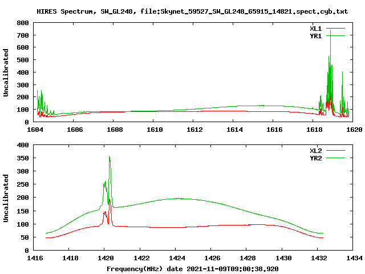Click the 1432 frequency tick label
The height and width of the screenshot is (274, 365).
(x=319, y=258)
